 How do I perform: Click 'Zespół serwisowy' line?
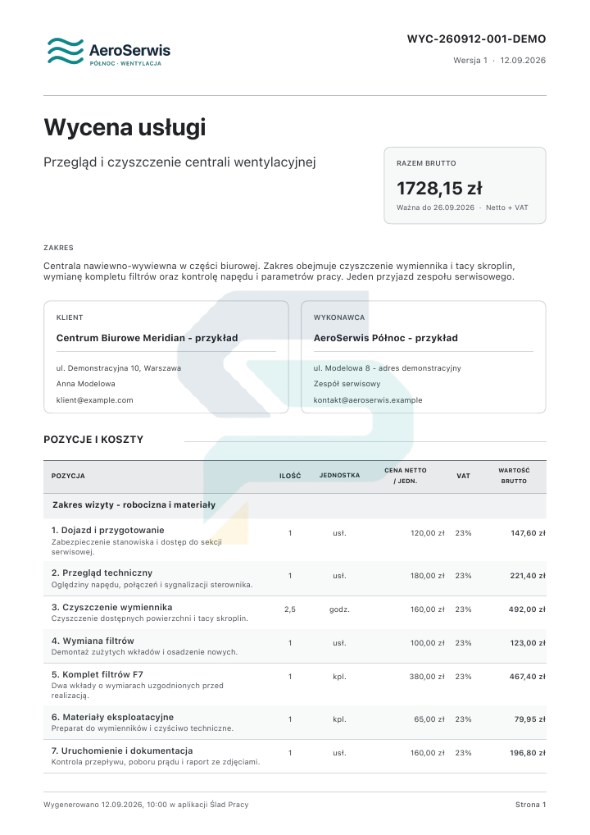tap(347, 383)
